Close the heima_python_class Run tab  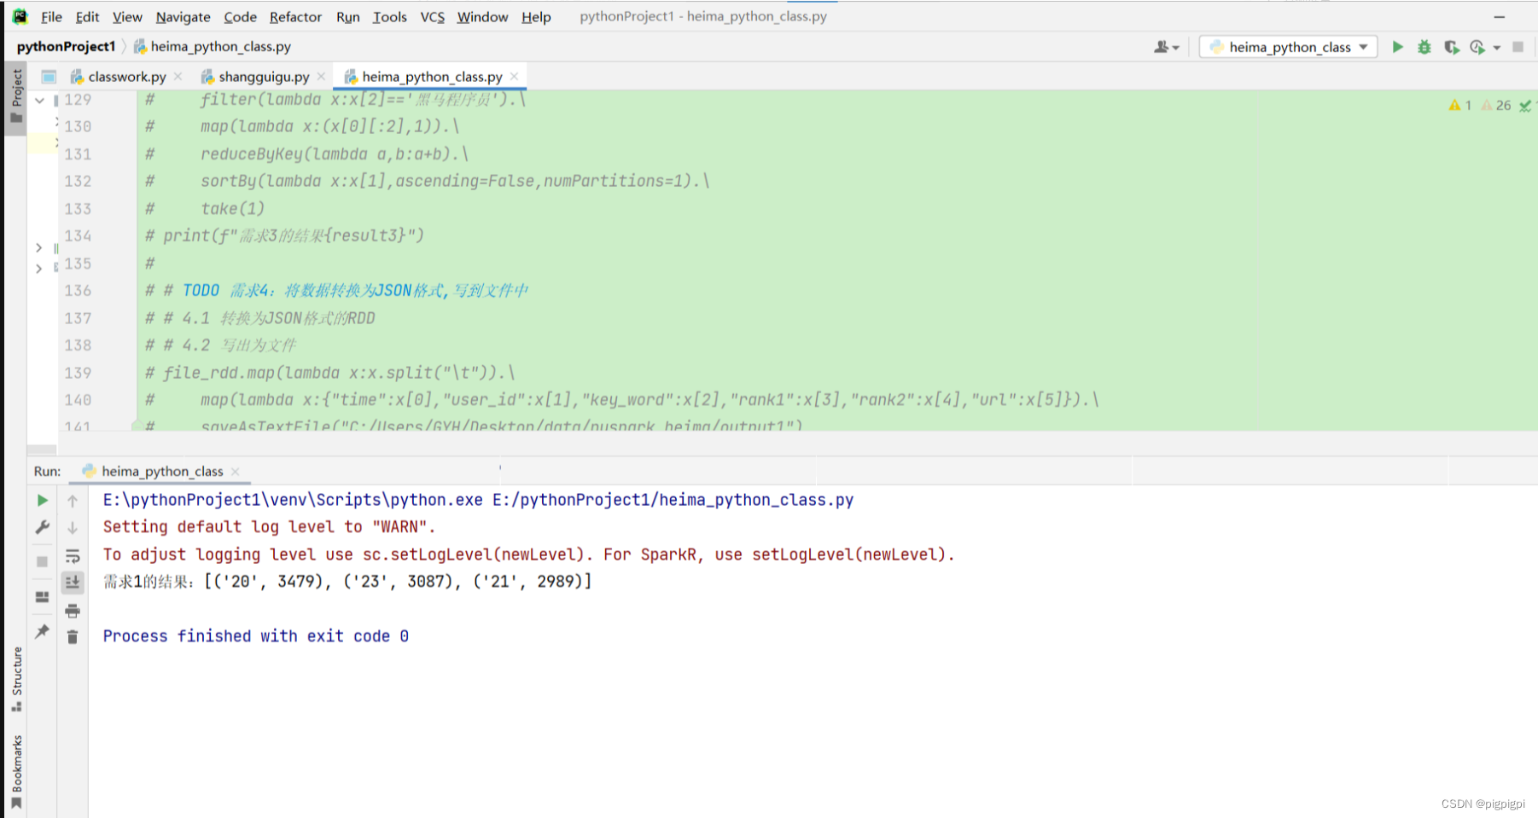[x=235, y=472]
